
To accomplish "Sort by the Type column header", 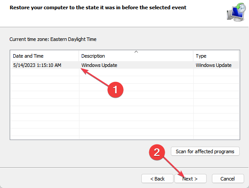I will 216,56.
